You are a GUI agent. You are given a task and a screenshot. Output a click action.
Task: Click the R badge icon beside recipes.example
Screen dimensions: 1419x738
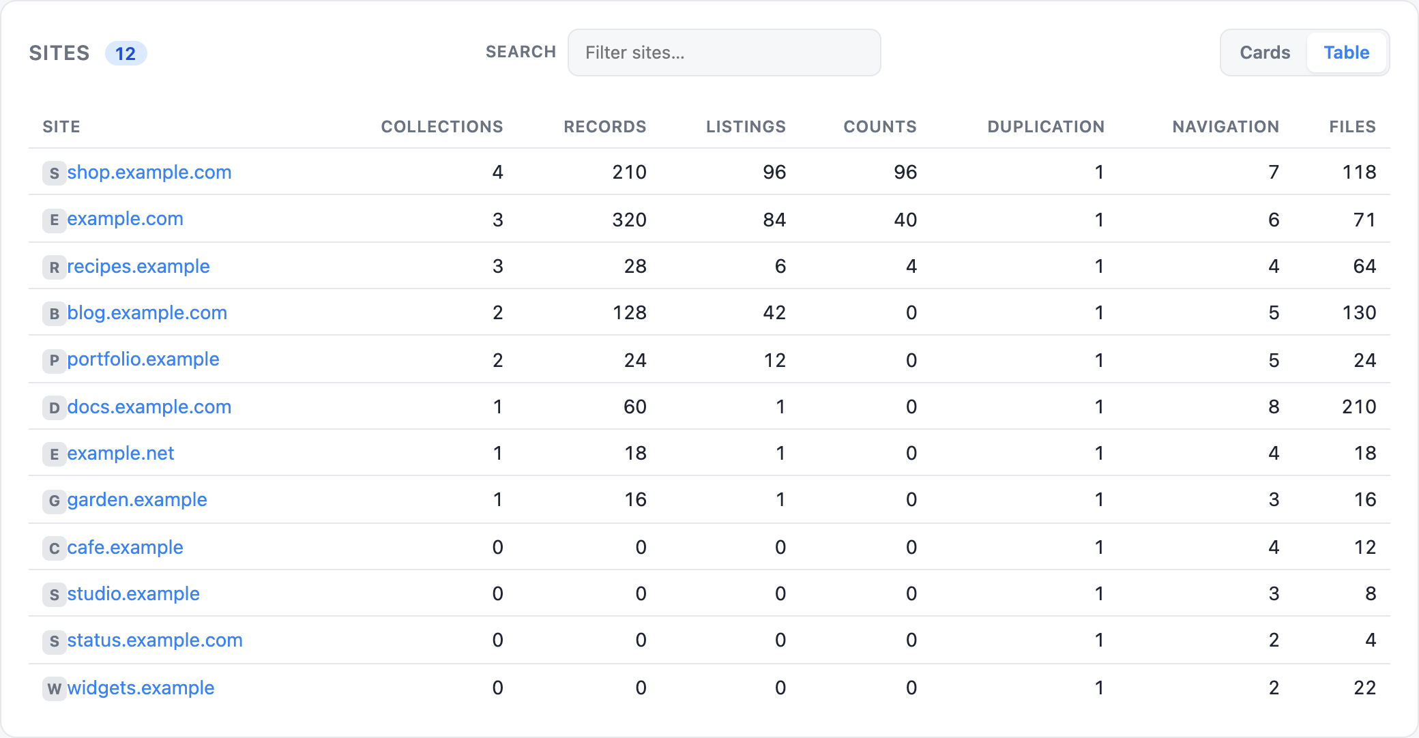pos(55,267)
